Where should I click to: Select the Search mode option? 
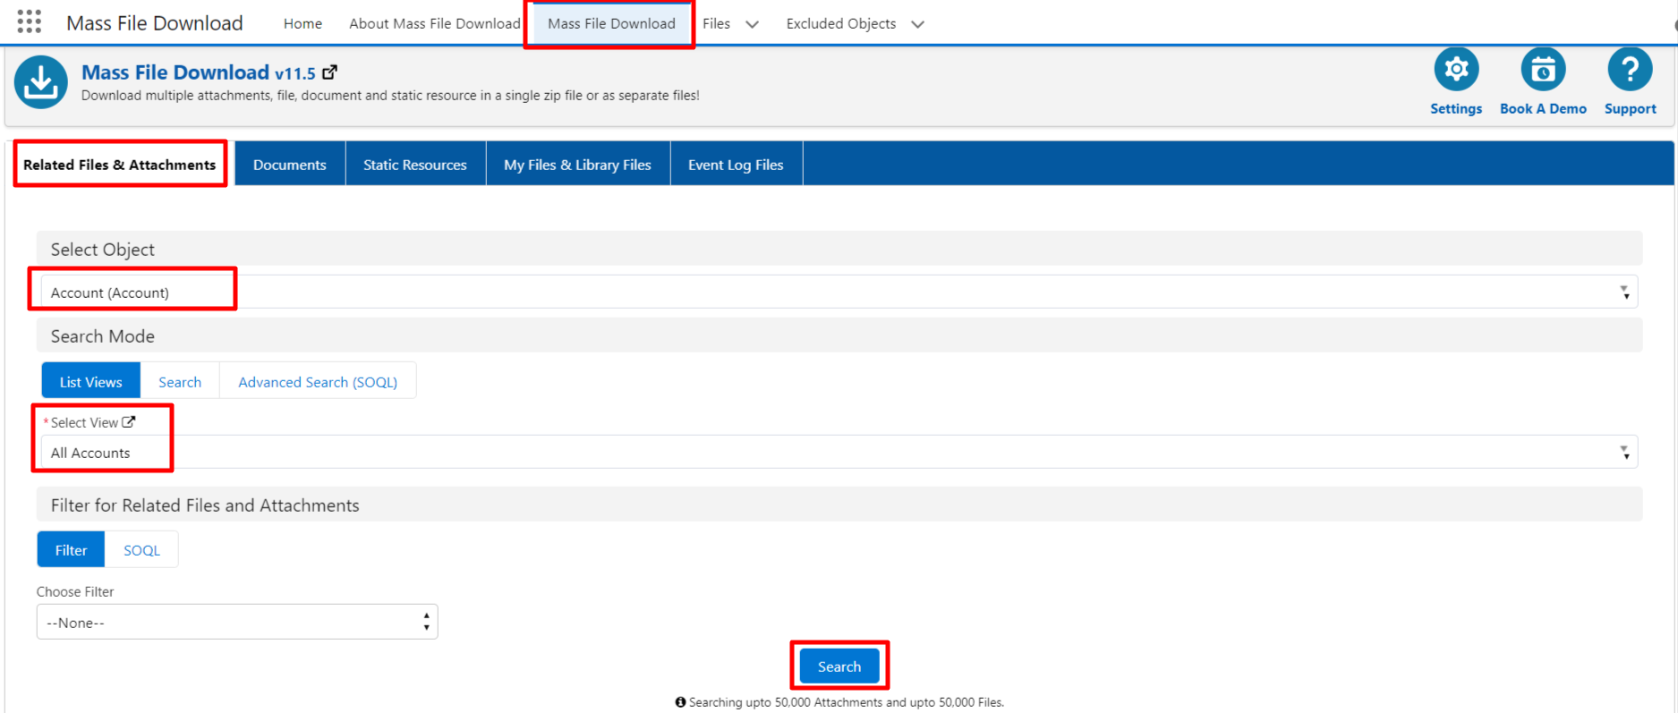click(180, 382)
